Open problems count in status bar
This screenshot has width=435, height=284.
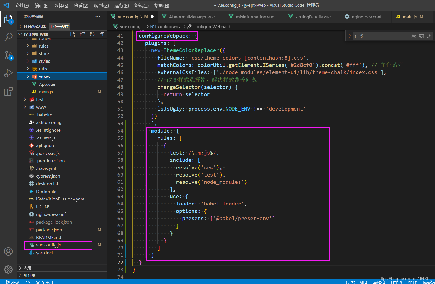coord(45,282)
